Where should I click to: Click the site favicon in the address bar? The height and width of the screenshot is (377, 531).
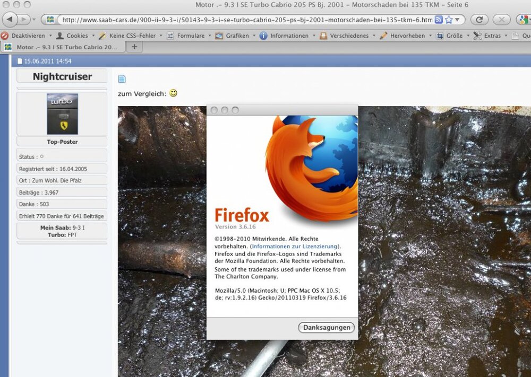[50, 20]
